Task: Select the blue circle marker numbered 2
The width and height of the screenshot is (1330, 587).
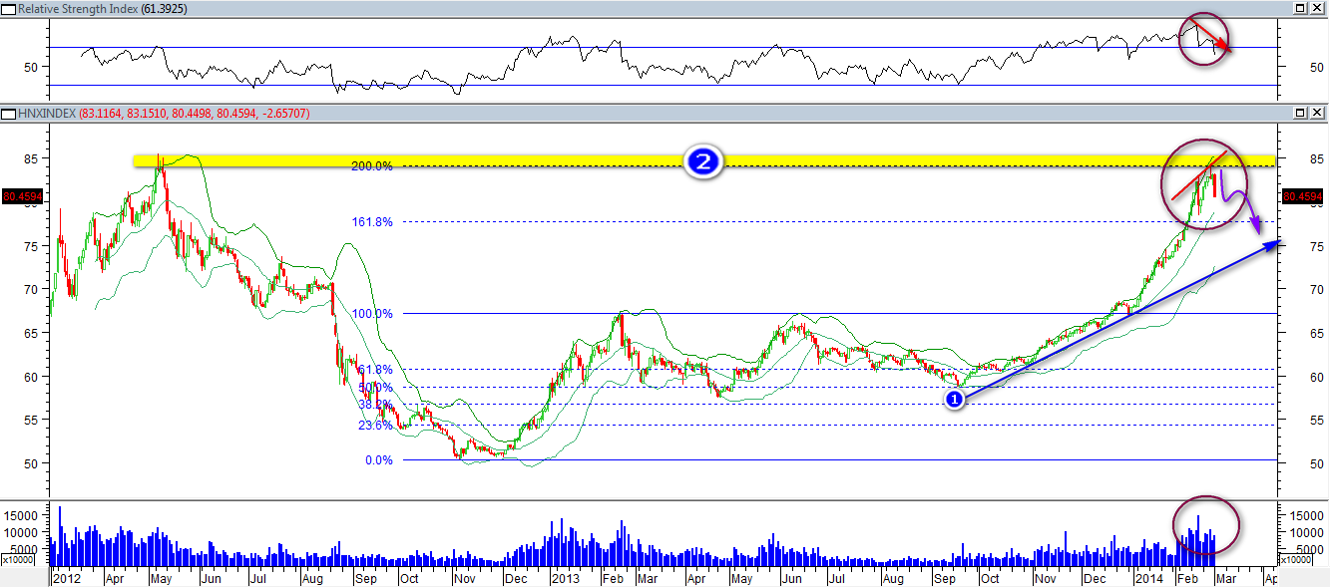Action: [x=703, y=162]
